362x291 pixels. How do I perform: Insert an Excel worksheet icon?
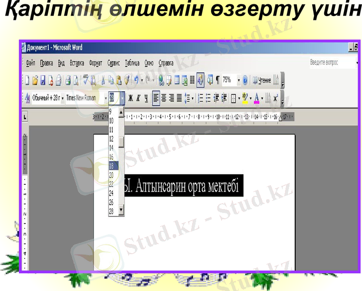185,81
